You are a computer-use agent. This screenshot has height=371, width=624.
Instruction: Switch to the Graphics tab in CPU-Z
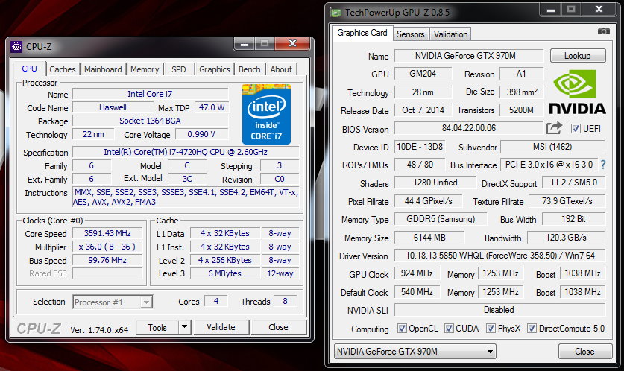(x=215, y=69)
